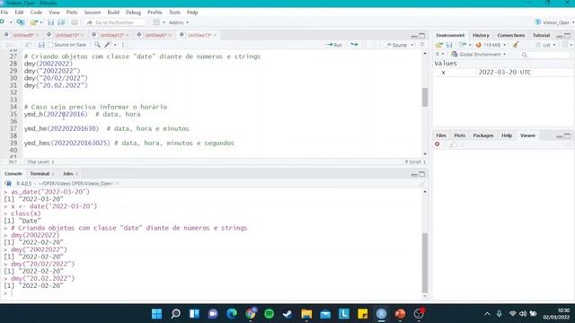Load workspace via Environment folder icon
This screenshot has width=575, height=323.
pyautogui.click(x=439, y=45)
